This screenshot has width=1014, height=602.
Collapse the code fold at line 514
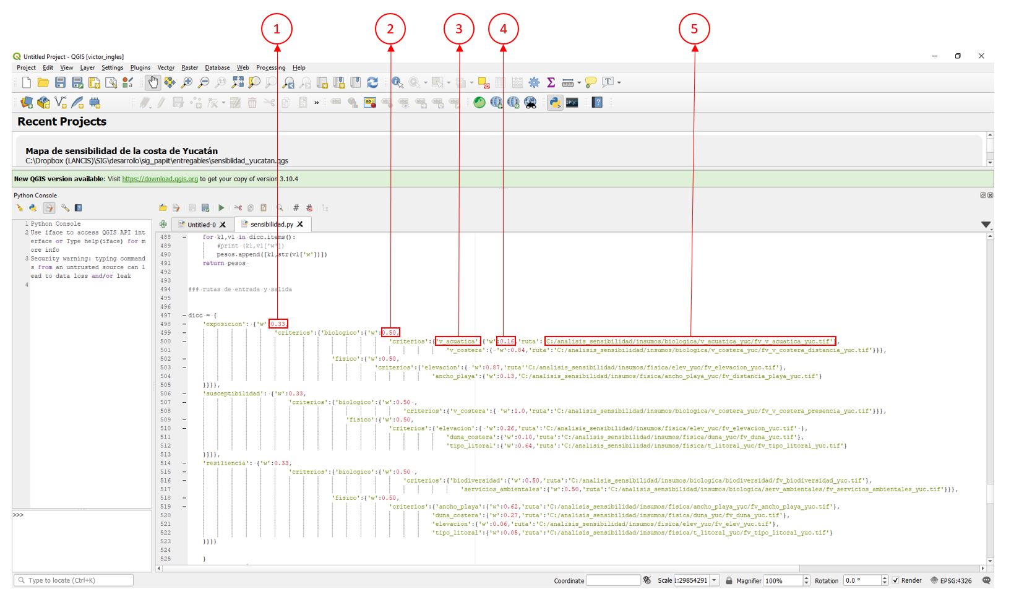(x=184, y=463)
